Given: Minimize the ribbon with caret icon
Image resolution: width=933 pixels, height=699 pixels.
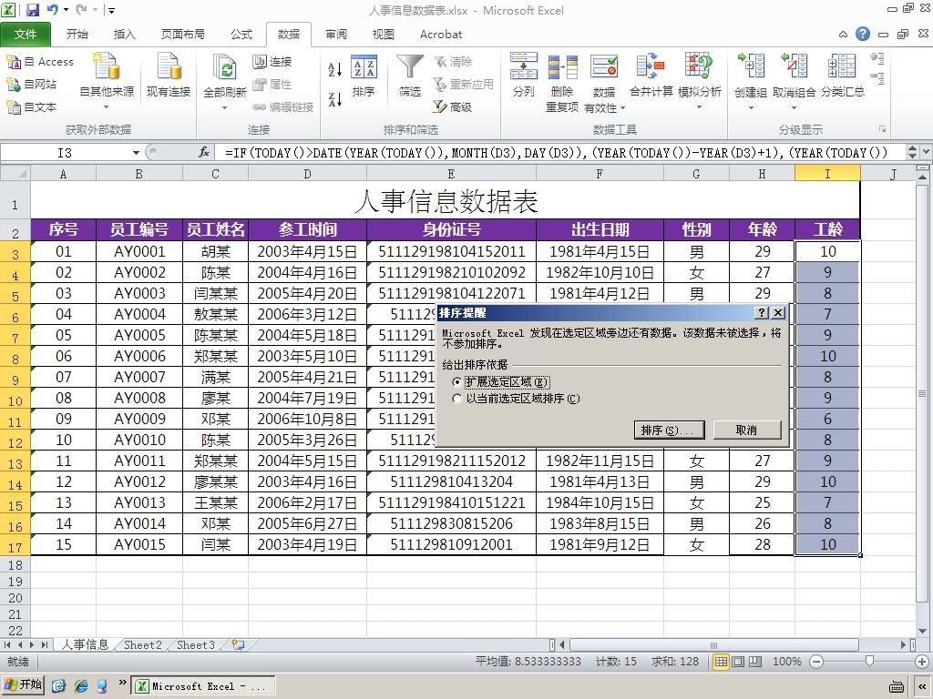Looking at the screenshot, I should point(843,35).
